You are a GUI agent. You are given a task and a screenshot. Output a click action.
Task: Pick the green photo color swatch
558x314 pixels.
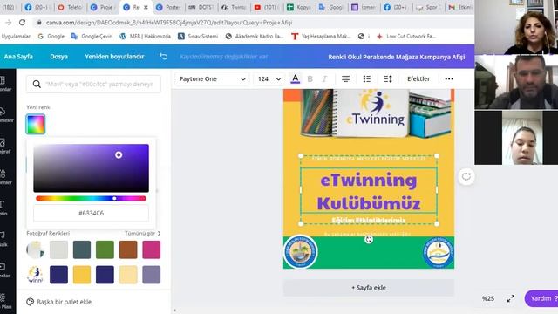coord(105,249)
